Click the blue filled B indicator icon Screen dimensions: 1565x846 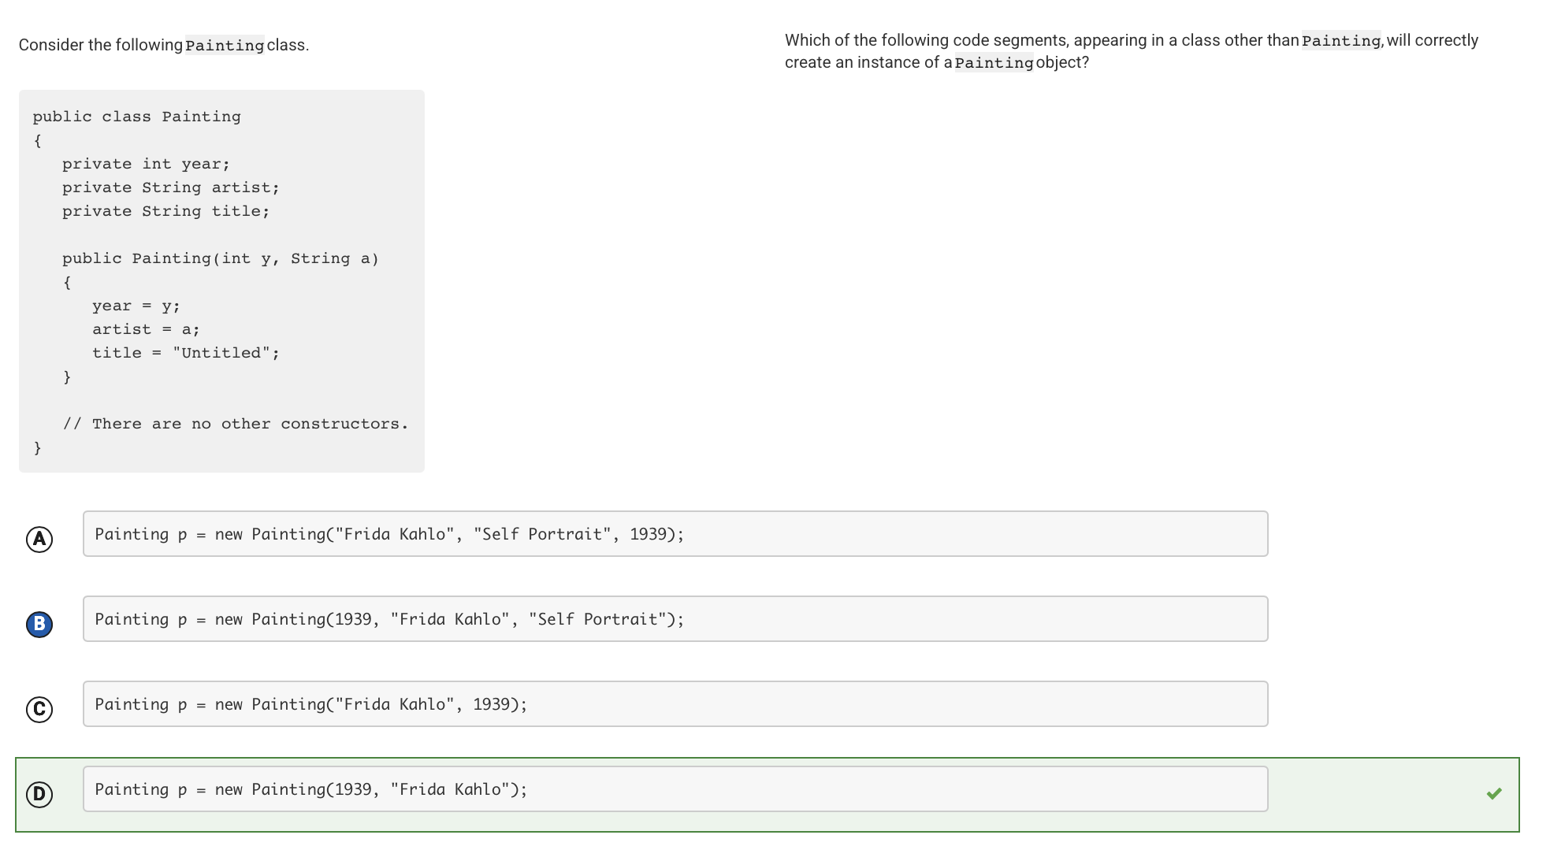pyautogui.click(x=39, y=624)
